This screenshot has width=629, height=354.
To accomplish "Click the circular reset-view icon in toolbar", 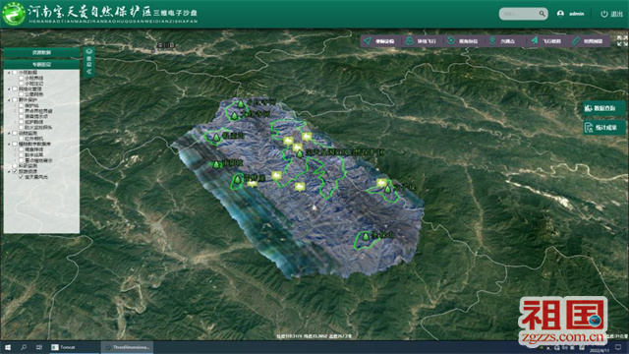I will (x=451, y=41).
